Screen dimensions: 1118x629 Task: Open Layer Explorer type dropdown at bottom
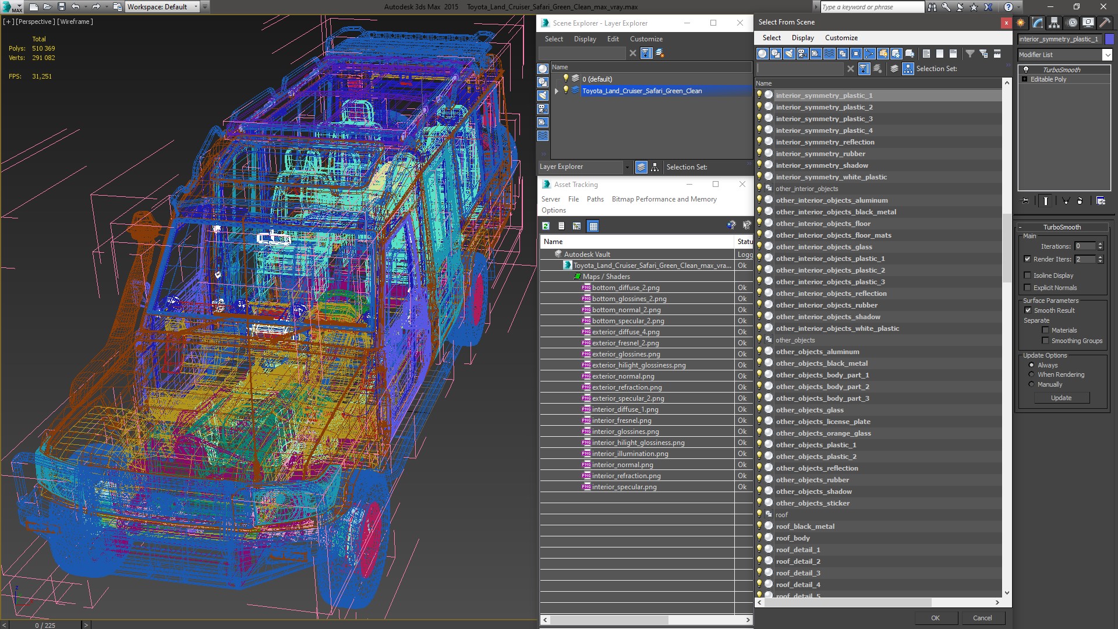[x=627, y=167]
